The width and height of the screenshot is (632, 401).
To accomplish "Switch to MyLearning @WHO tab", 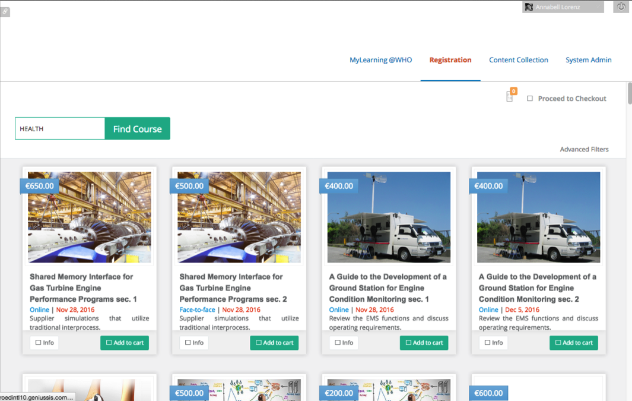I will click(380, 60).
